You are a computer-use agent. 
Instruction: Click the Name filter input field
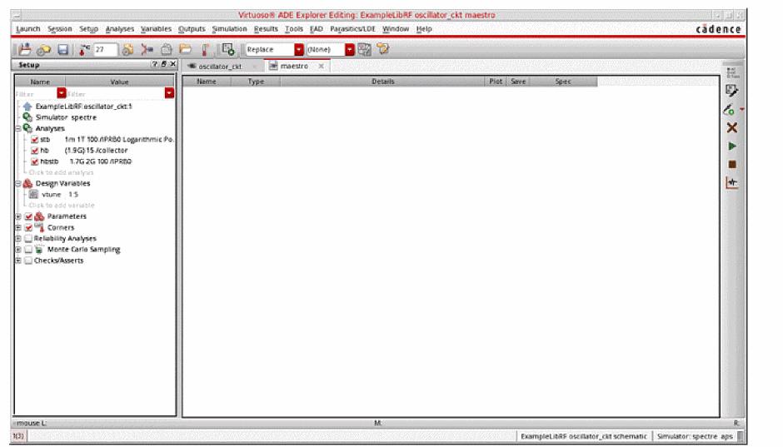pyautogui.click(x=36, y=94)
